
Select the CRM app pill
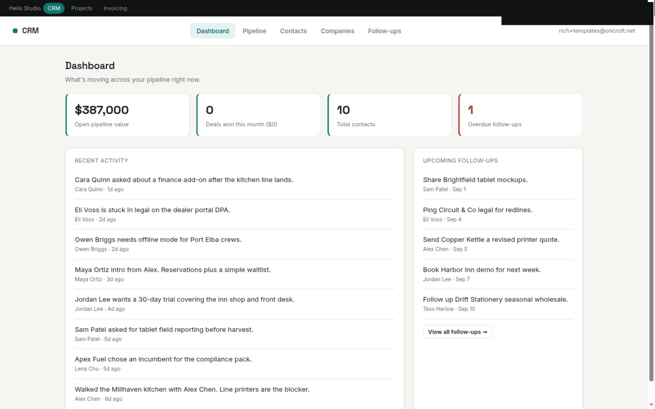[54, 8]
